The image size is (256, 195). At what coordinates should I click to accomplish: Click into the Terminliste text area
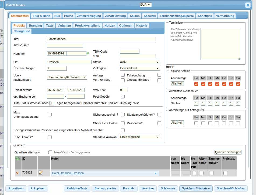[220, 44]
